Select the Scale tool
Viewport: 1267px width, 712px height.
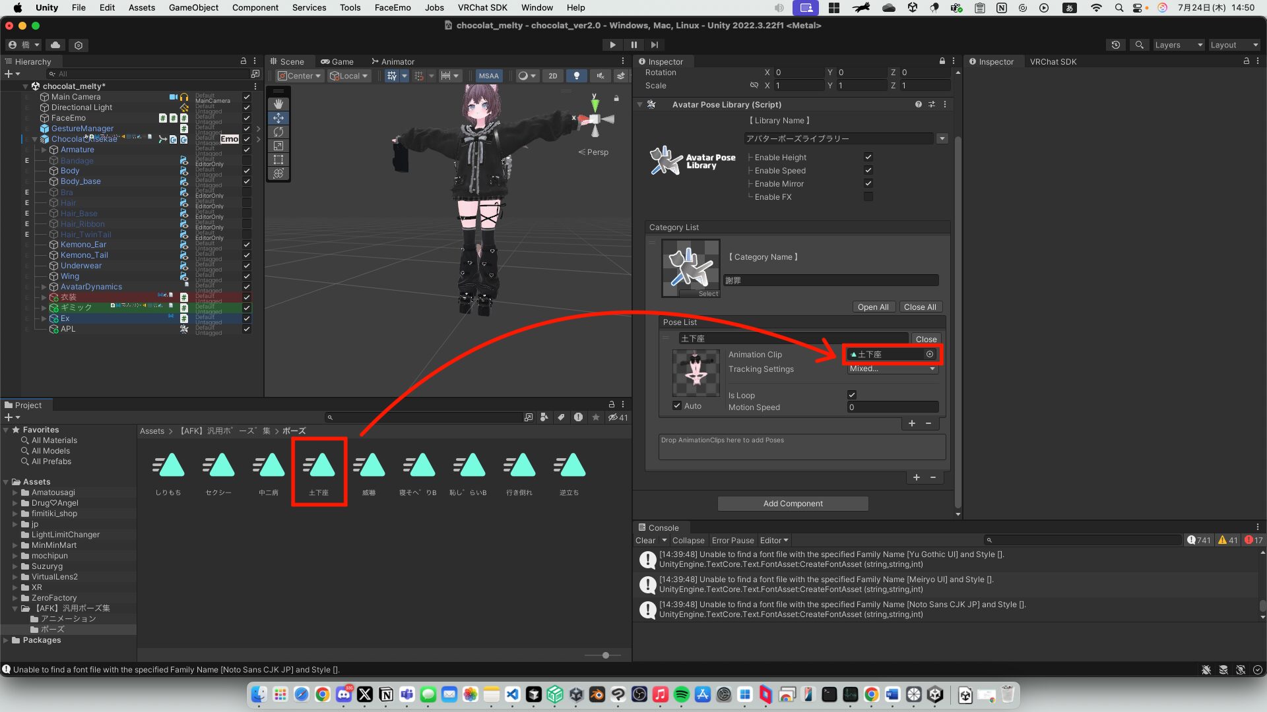click(278, 146)
